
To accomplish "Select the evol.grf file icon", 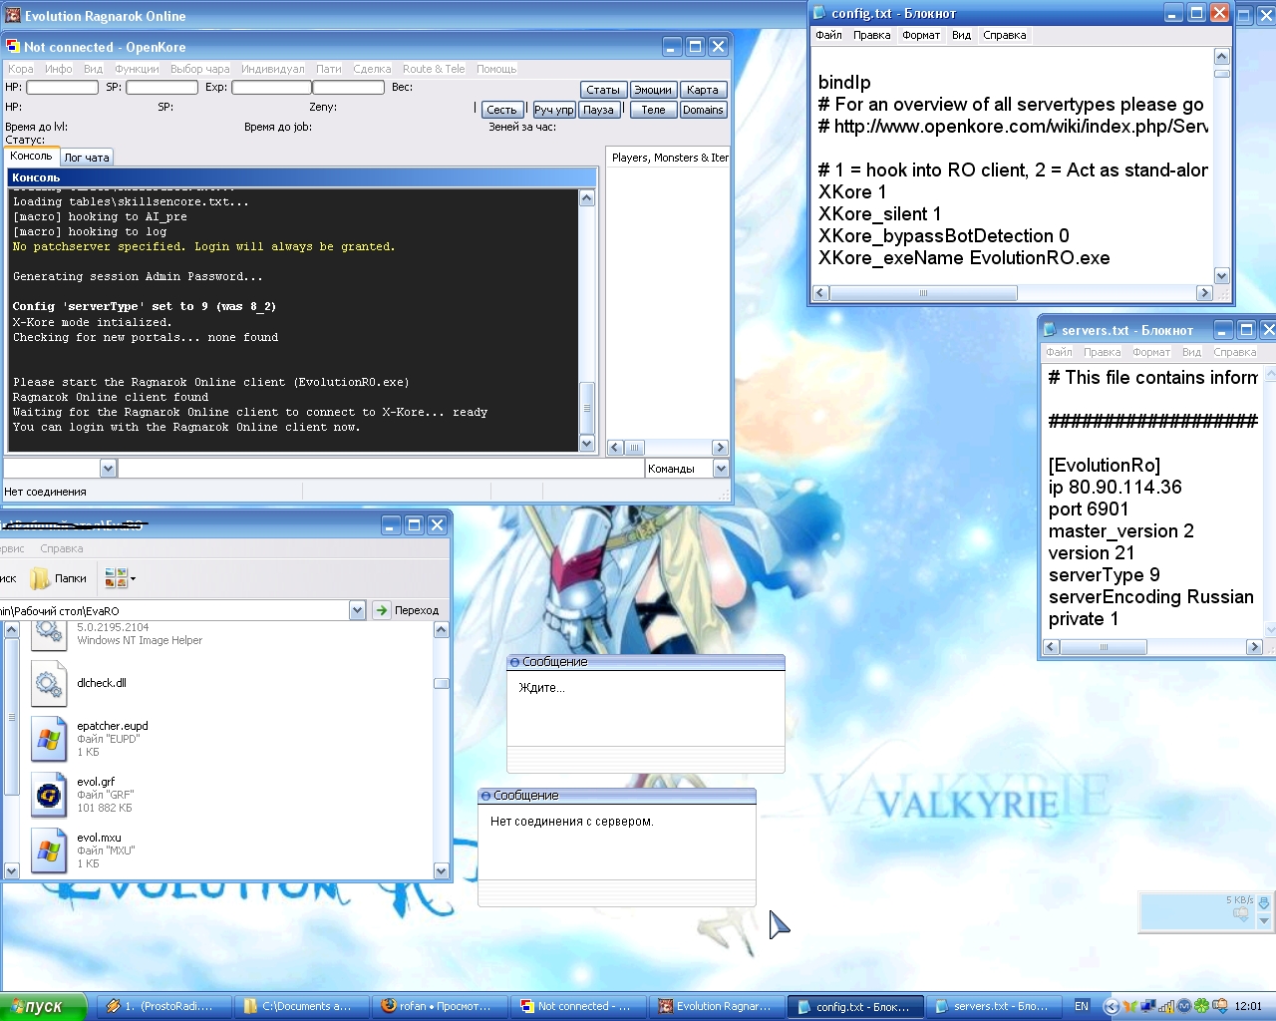I will [x=48, y=795].
